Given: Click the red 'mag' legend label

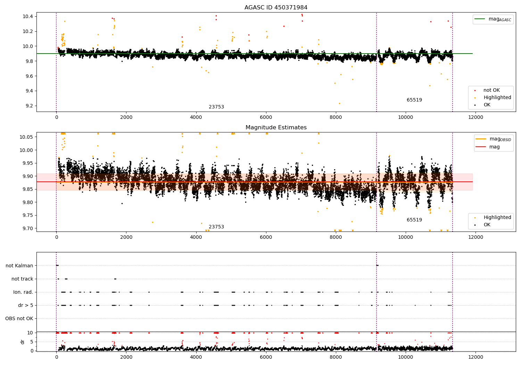Looking at the screenshot, I should coord(495,147).
